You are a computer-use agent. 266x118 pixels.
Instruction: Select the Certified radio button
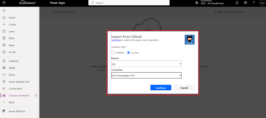[113, 53]
